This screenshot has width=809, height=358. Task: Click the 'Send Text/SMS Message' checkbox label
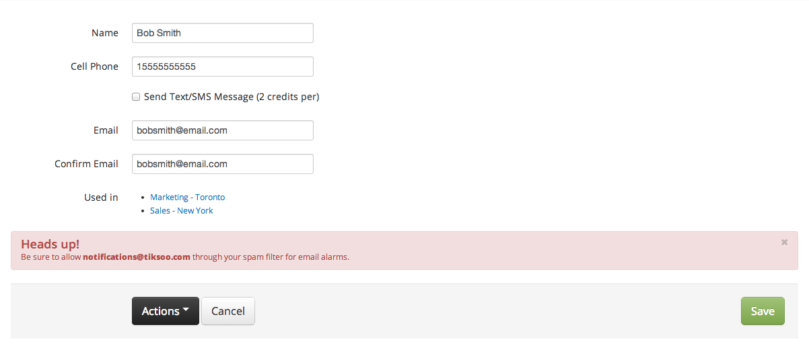(x=231, y=97)
